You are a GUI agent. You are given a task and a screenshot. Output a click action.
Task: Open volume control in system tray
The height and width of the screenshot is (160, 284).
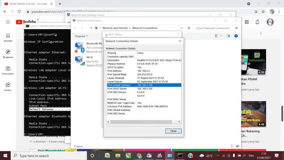coord(245,156)
